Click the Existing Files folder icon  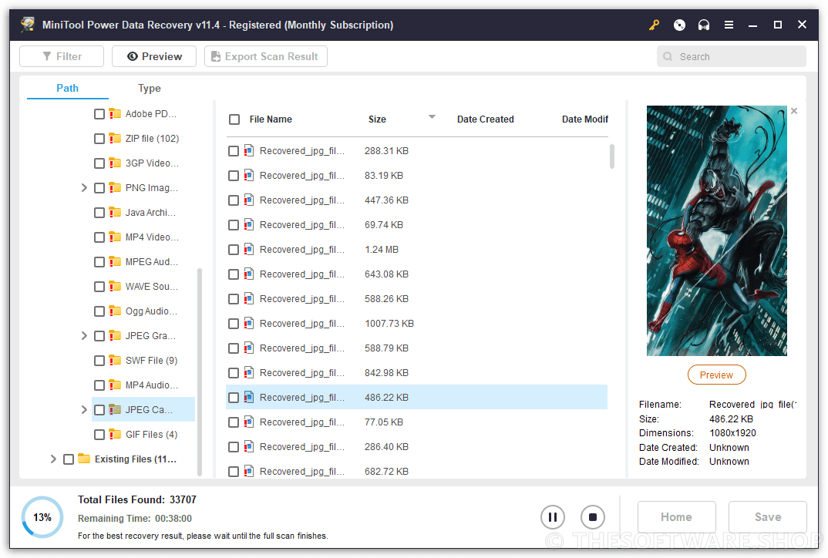point(84,459)
